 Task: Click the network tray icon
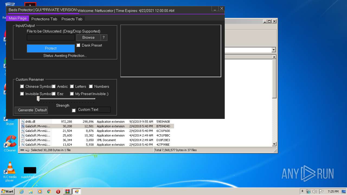tap(308, 191)
